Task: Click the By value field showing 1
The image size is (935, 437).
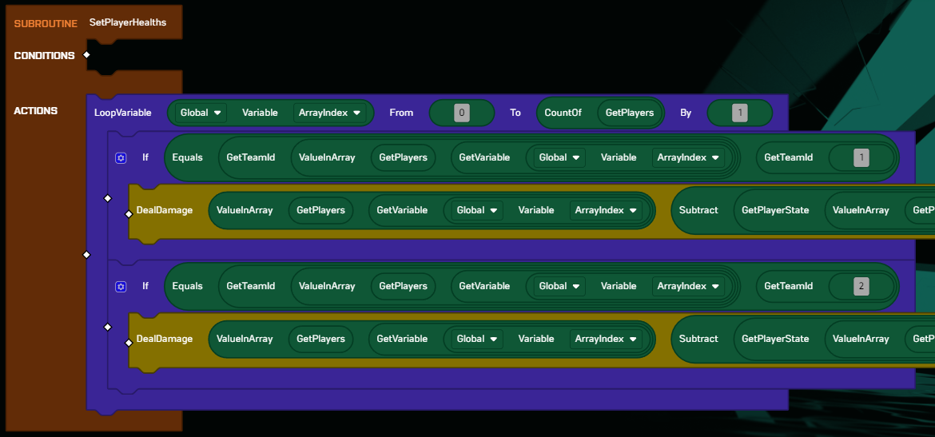Action: pyautogui.click(x=739, y=113)
